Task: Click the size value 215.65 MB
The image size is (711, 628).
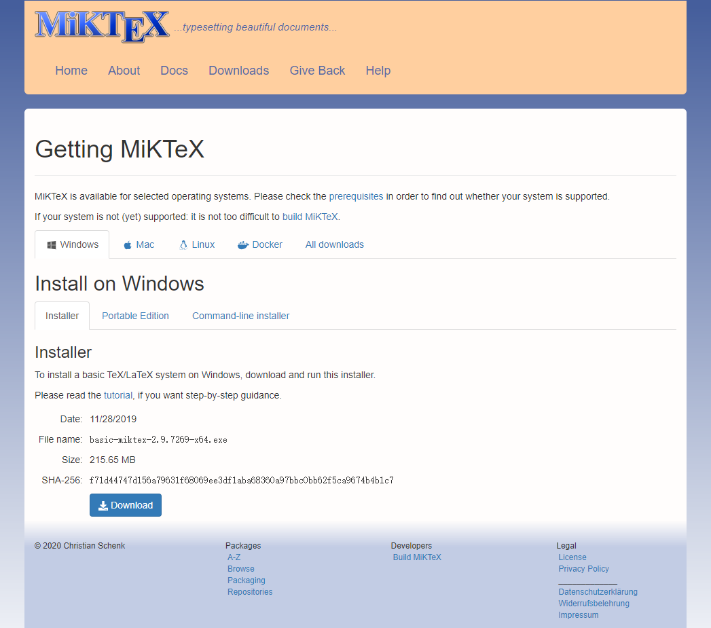Action: pyautogui.click(x=113, y=460)
